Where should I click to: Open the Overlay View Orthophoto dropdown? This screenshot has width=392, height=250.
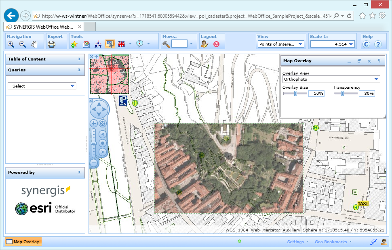(377, 79)
